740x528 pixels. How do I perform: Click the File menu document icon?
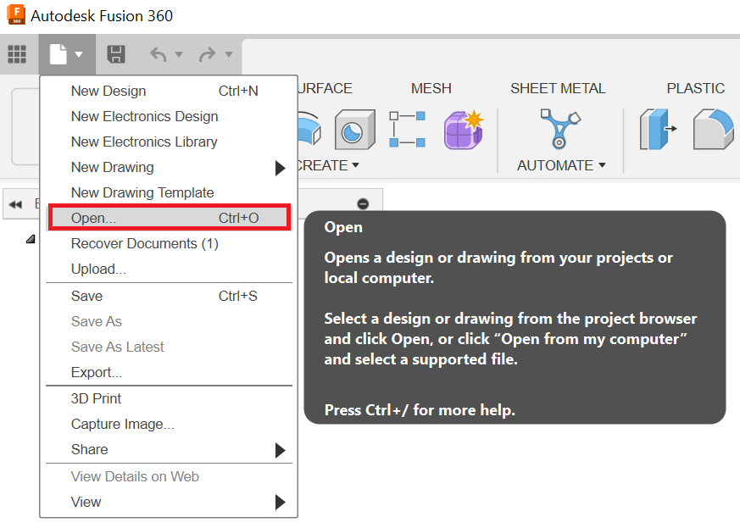coord(58,55)
